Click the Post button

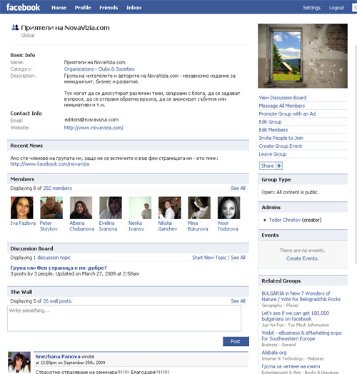(x=236, y=341)
